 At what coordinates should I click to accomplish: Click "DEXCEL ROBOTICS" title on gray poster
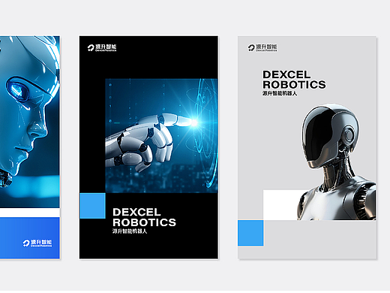tap(294, 80)
